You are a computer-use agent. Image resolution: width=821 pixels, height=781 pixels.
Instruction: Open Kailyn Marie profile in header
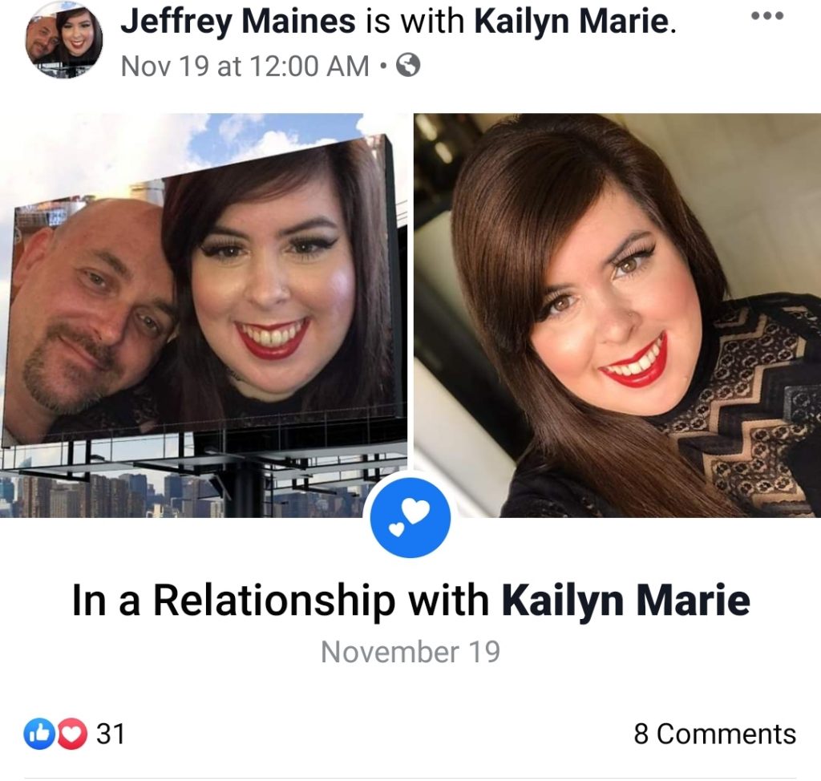(x=572, y=22)
